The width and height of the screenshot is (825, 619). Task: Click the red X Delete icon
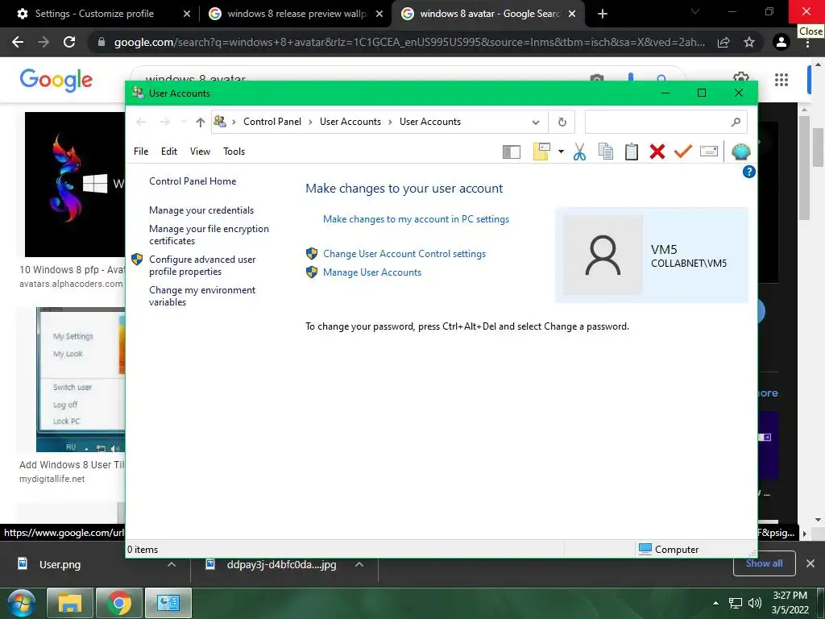coord(657,152)
